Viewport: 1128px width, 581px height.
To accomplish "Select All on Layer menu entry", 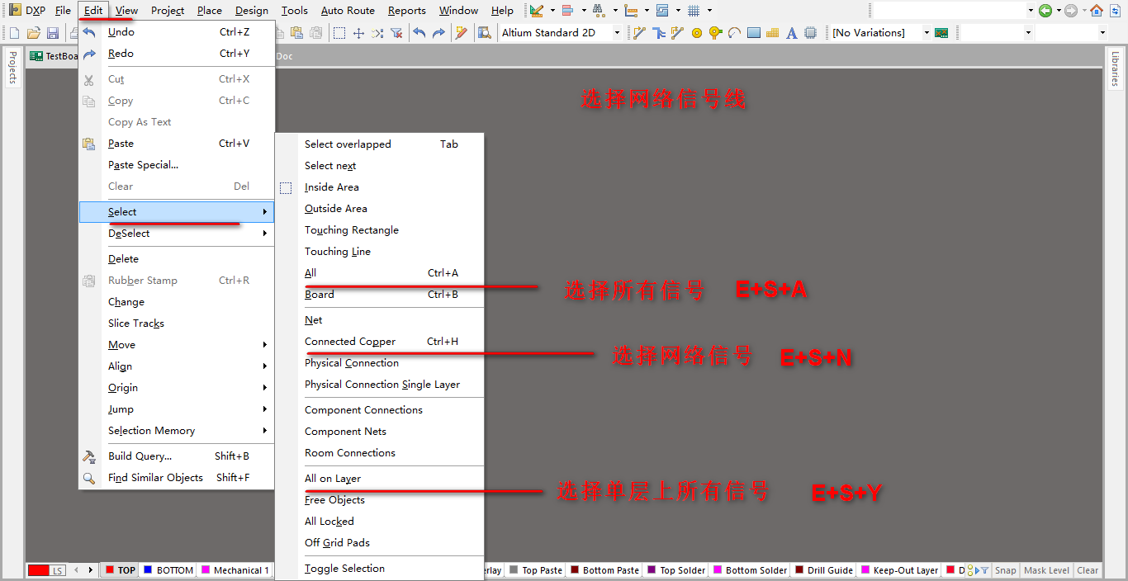I will pos(333,479).
